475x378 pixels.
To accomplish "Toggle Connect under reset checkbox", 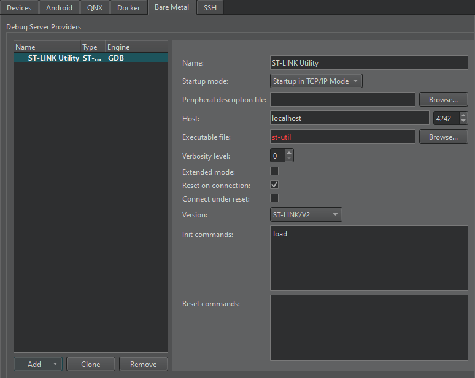I will pyautogui.click(x=274, y=198).
